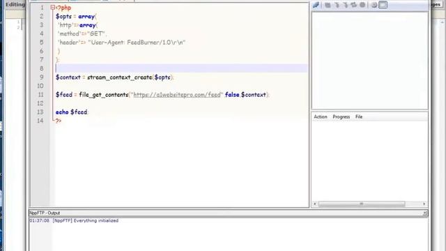Click the NppFTP Open Directory icon

click(x=328, y=5)
